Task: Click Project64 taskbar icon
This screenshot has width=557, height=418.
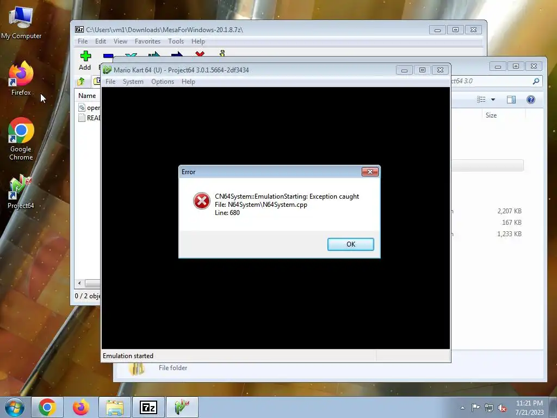Action: point(182,407)
